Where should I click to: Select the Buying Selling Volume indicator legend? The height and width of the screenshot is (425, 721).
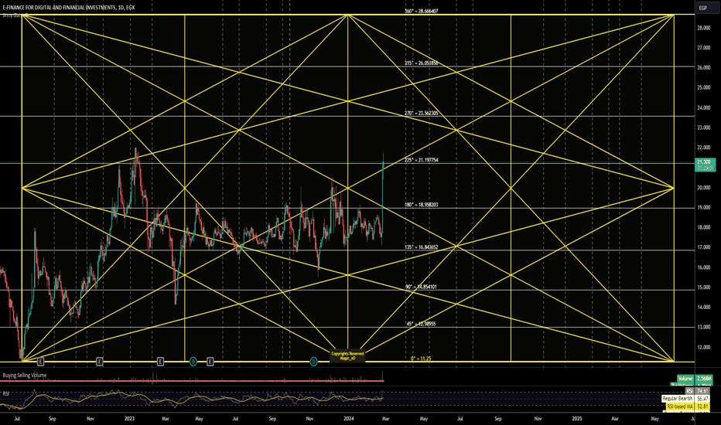point(25,376)
